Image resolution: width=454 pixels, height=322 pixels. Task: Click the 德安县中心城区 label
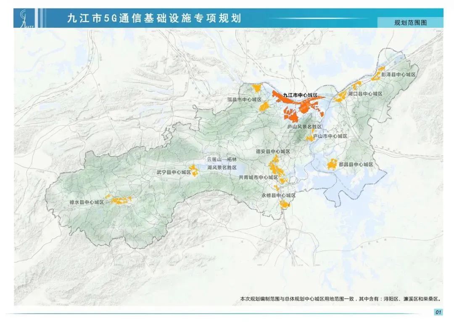pyautogui.click(x=273, y=151)
